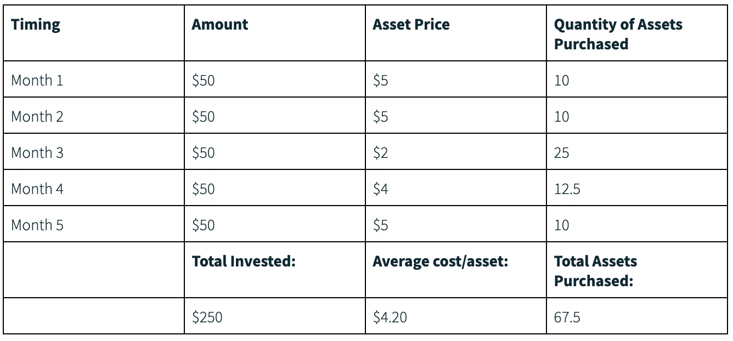Click the 12.5 quantity cell
733x341 pixels.
click(x=567, y=189)
